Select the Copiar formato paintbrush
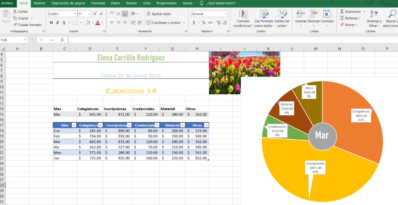The height and width of the screenshot is (205, 398). [15, 25]
